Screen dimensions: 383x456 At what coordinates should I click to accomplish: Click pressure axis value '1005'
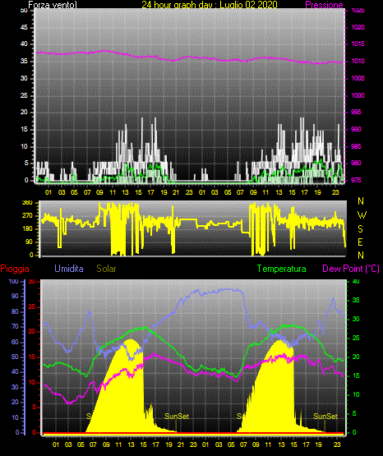(358, 78)
